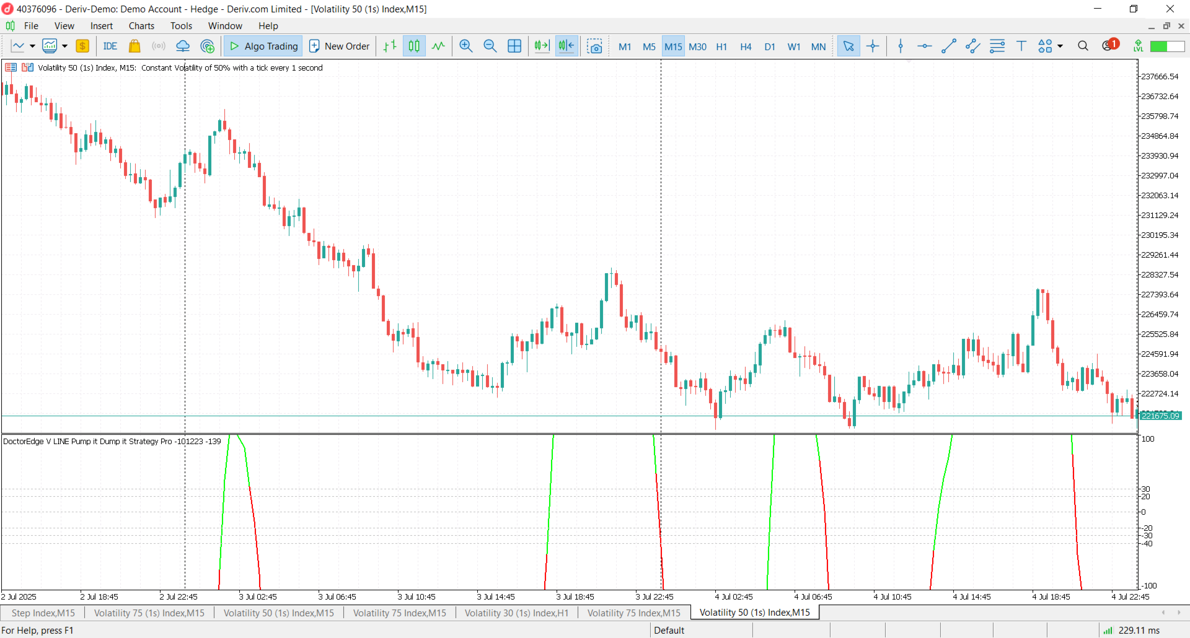Click the current price label 221675.09

point(1161,416)
